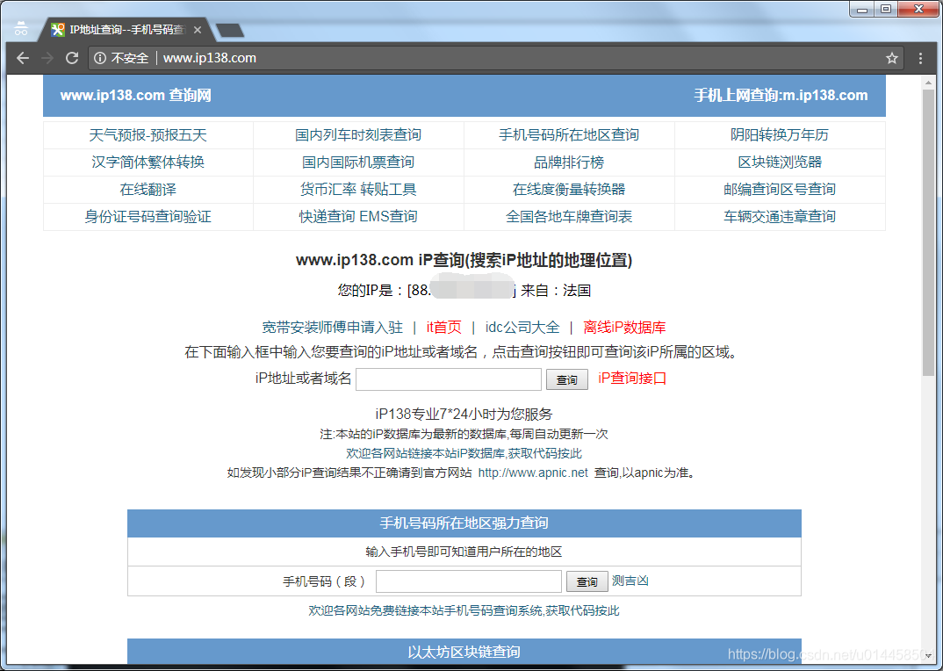Click 查询 button next to phone number input
This screenshot has height=671, width=943.
click(x=587, y=582)
